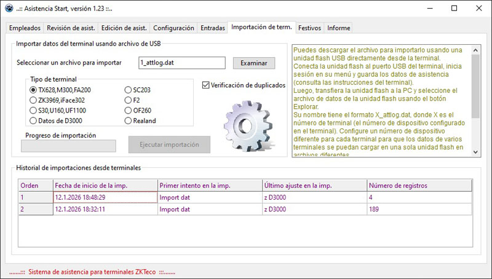Click the file name input field
The width and height of the screenshot is (492, 279).
click(x=183, y=63)
